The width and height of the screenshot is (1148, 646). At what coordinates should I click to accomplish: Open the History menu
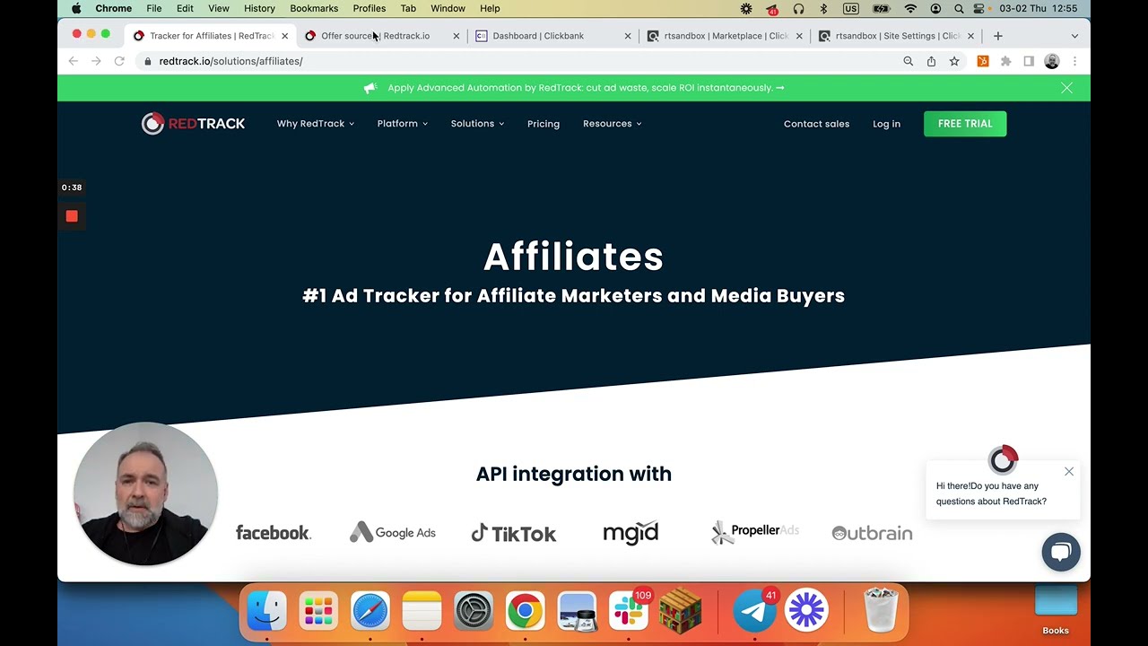(259, 8)
